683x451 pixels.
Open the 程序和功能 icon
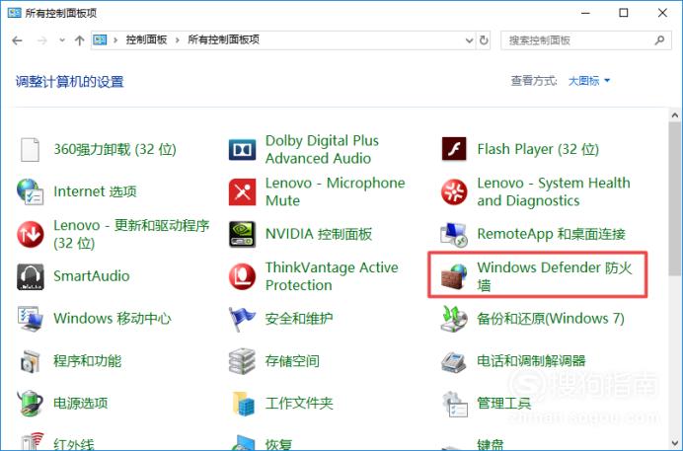coord(30,361)
